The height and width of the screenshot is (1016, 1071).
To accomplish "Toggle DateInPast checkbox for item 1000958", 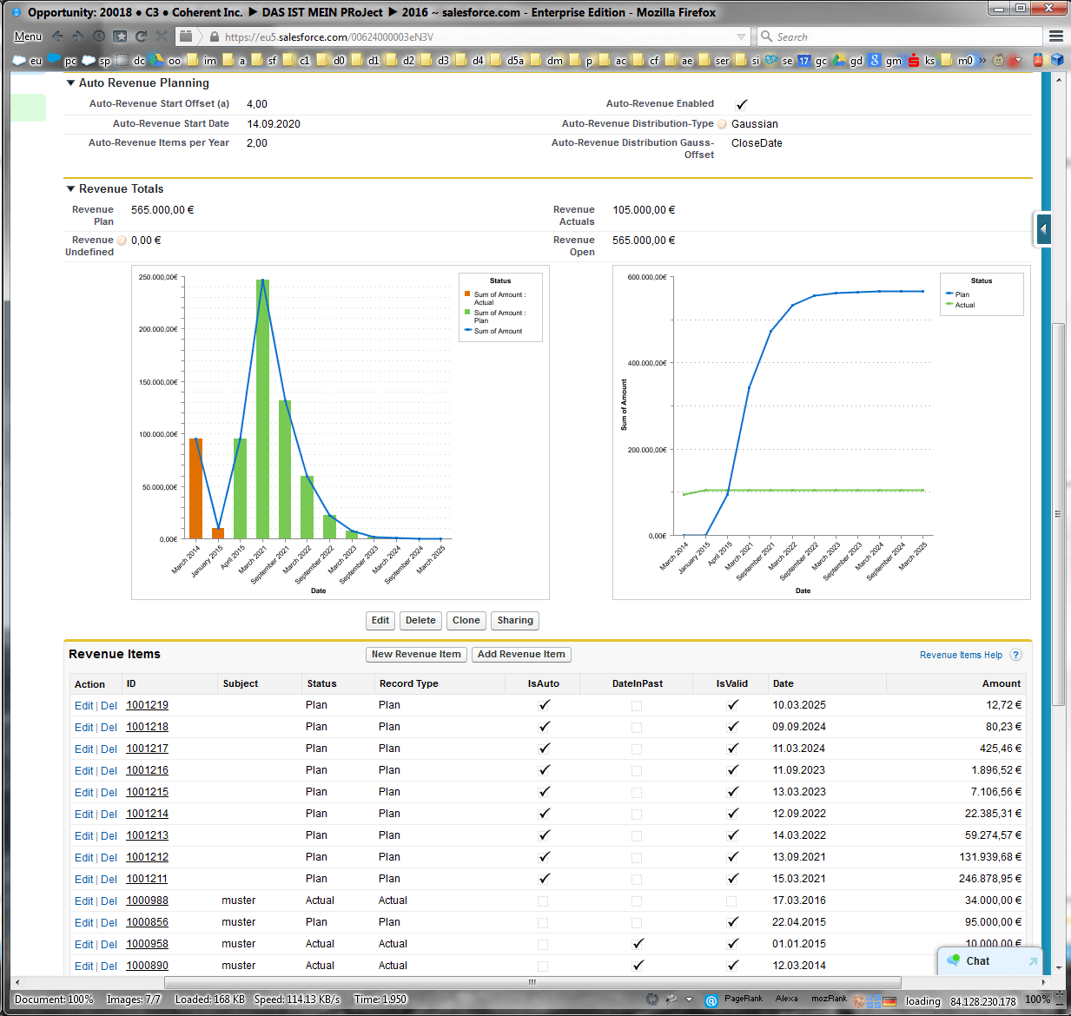I will pyautogui.click(x=638, y=944).
